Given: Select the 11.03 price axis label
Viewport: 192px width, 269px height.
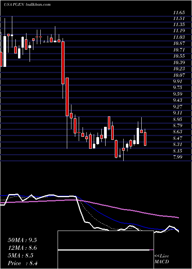Looking at the screenshot, I should tap(179, 37).
